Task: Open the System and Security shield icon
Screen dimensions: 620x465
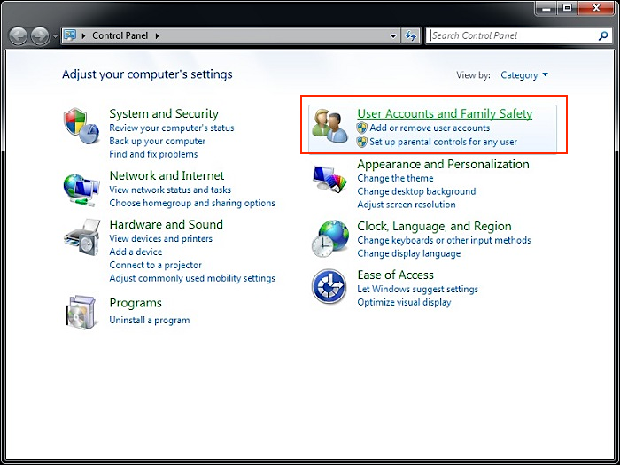Action: (x=81, y=126)
